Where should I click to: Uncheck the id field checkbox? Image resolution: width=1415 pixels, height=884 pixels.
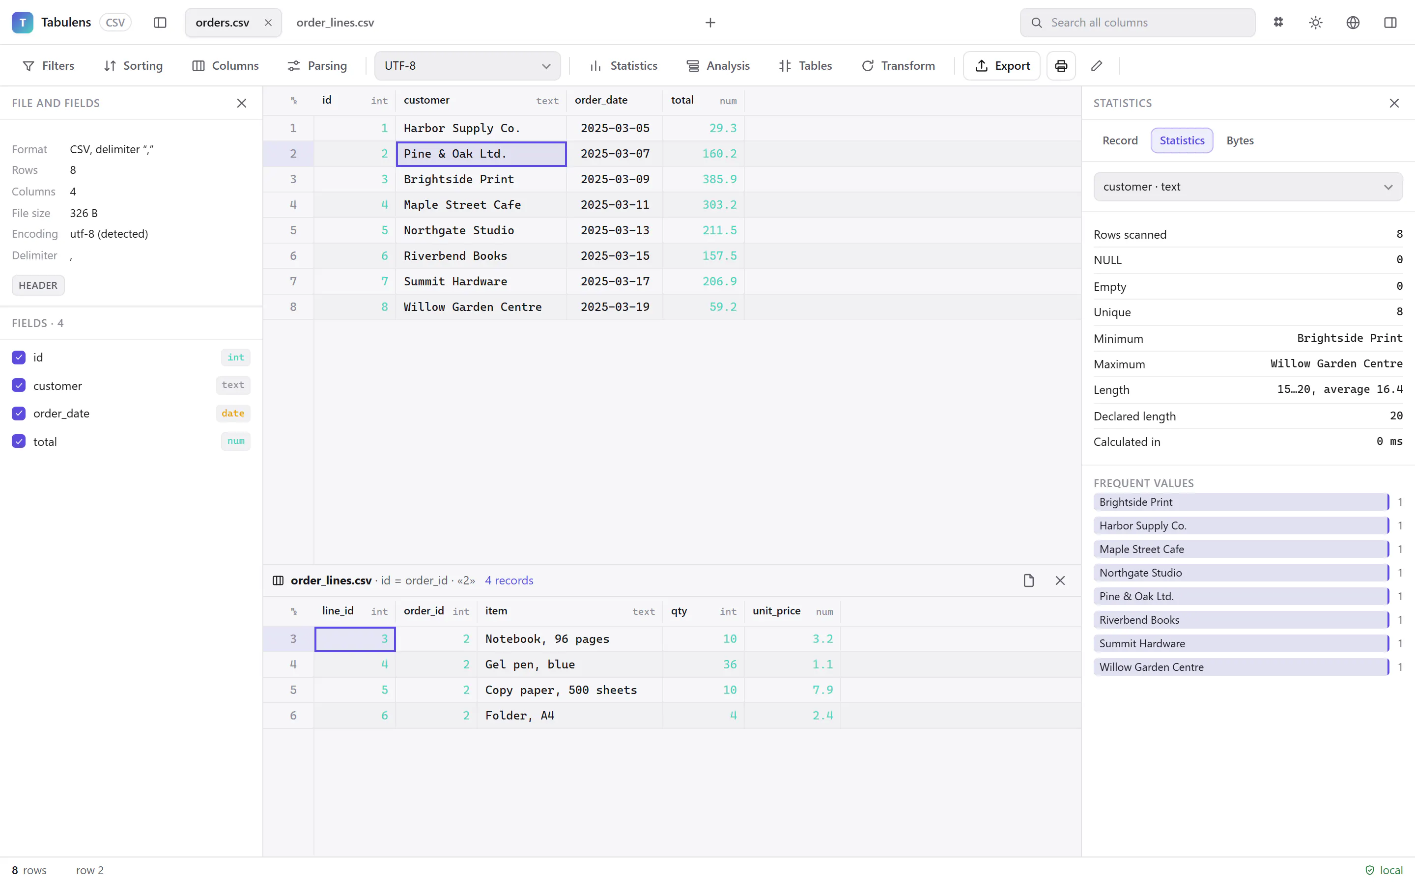(19, 357)
